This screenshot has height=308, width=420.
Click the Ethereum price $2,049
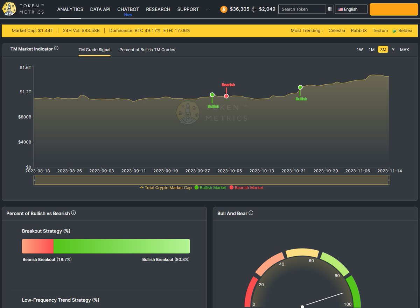pyautogui.click(x=267, y=9)
